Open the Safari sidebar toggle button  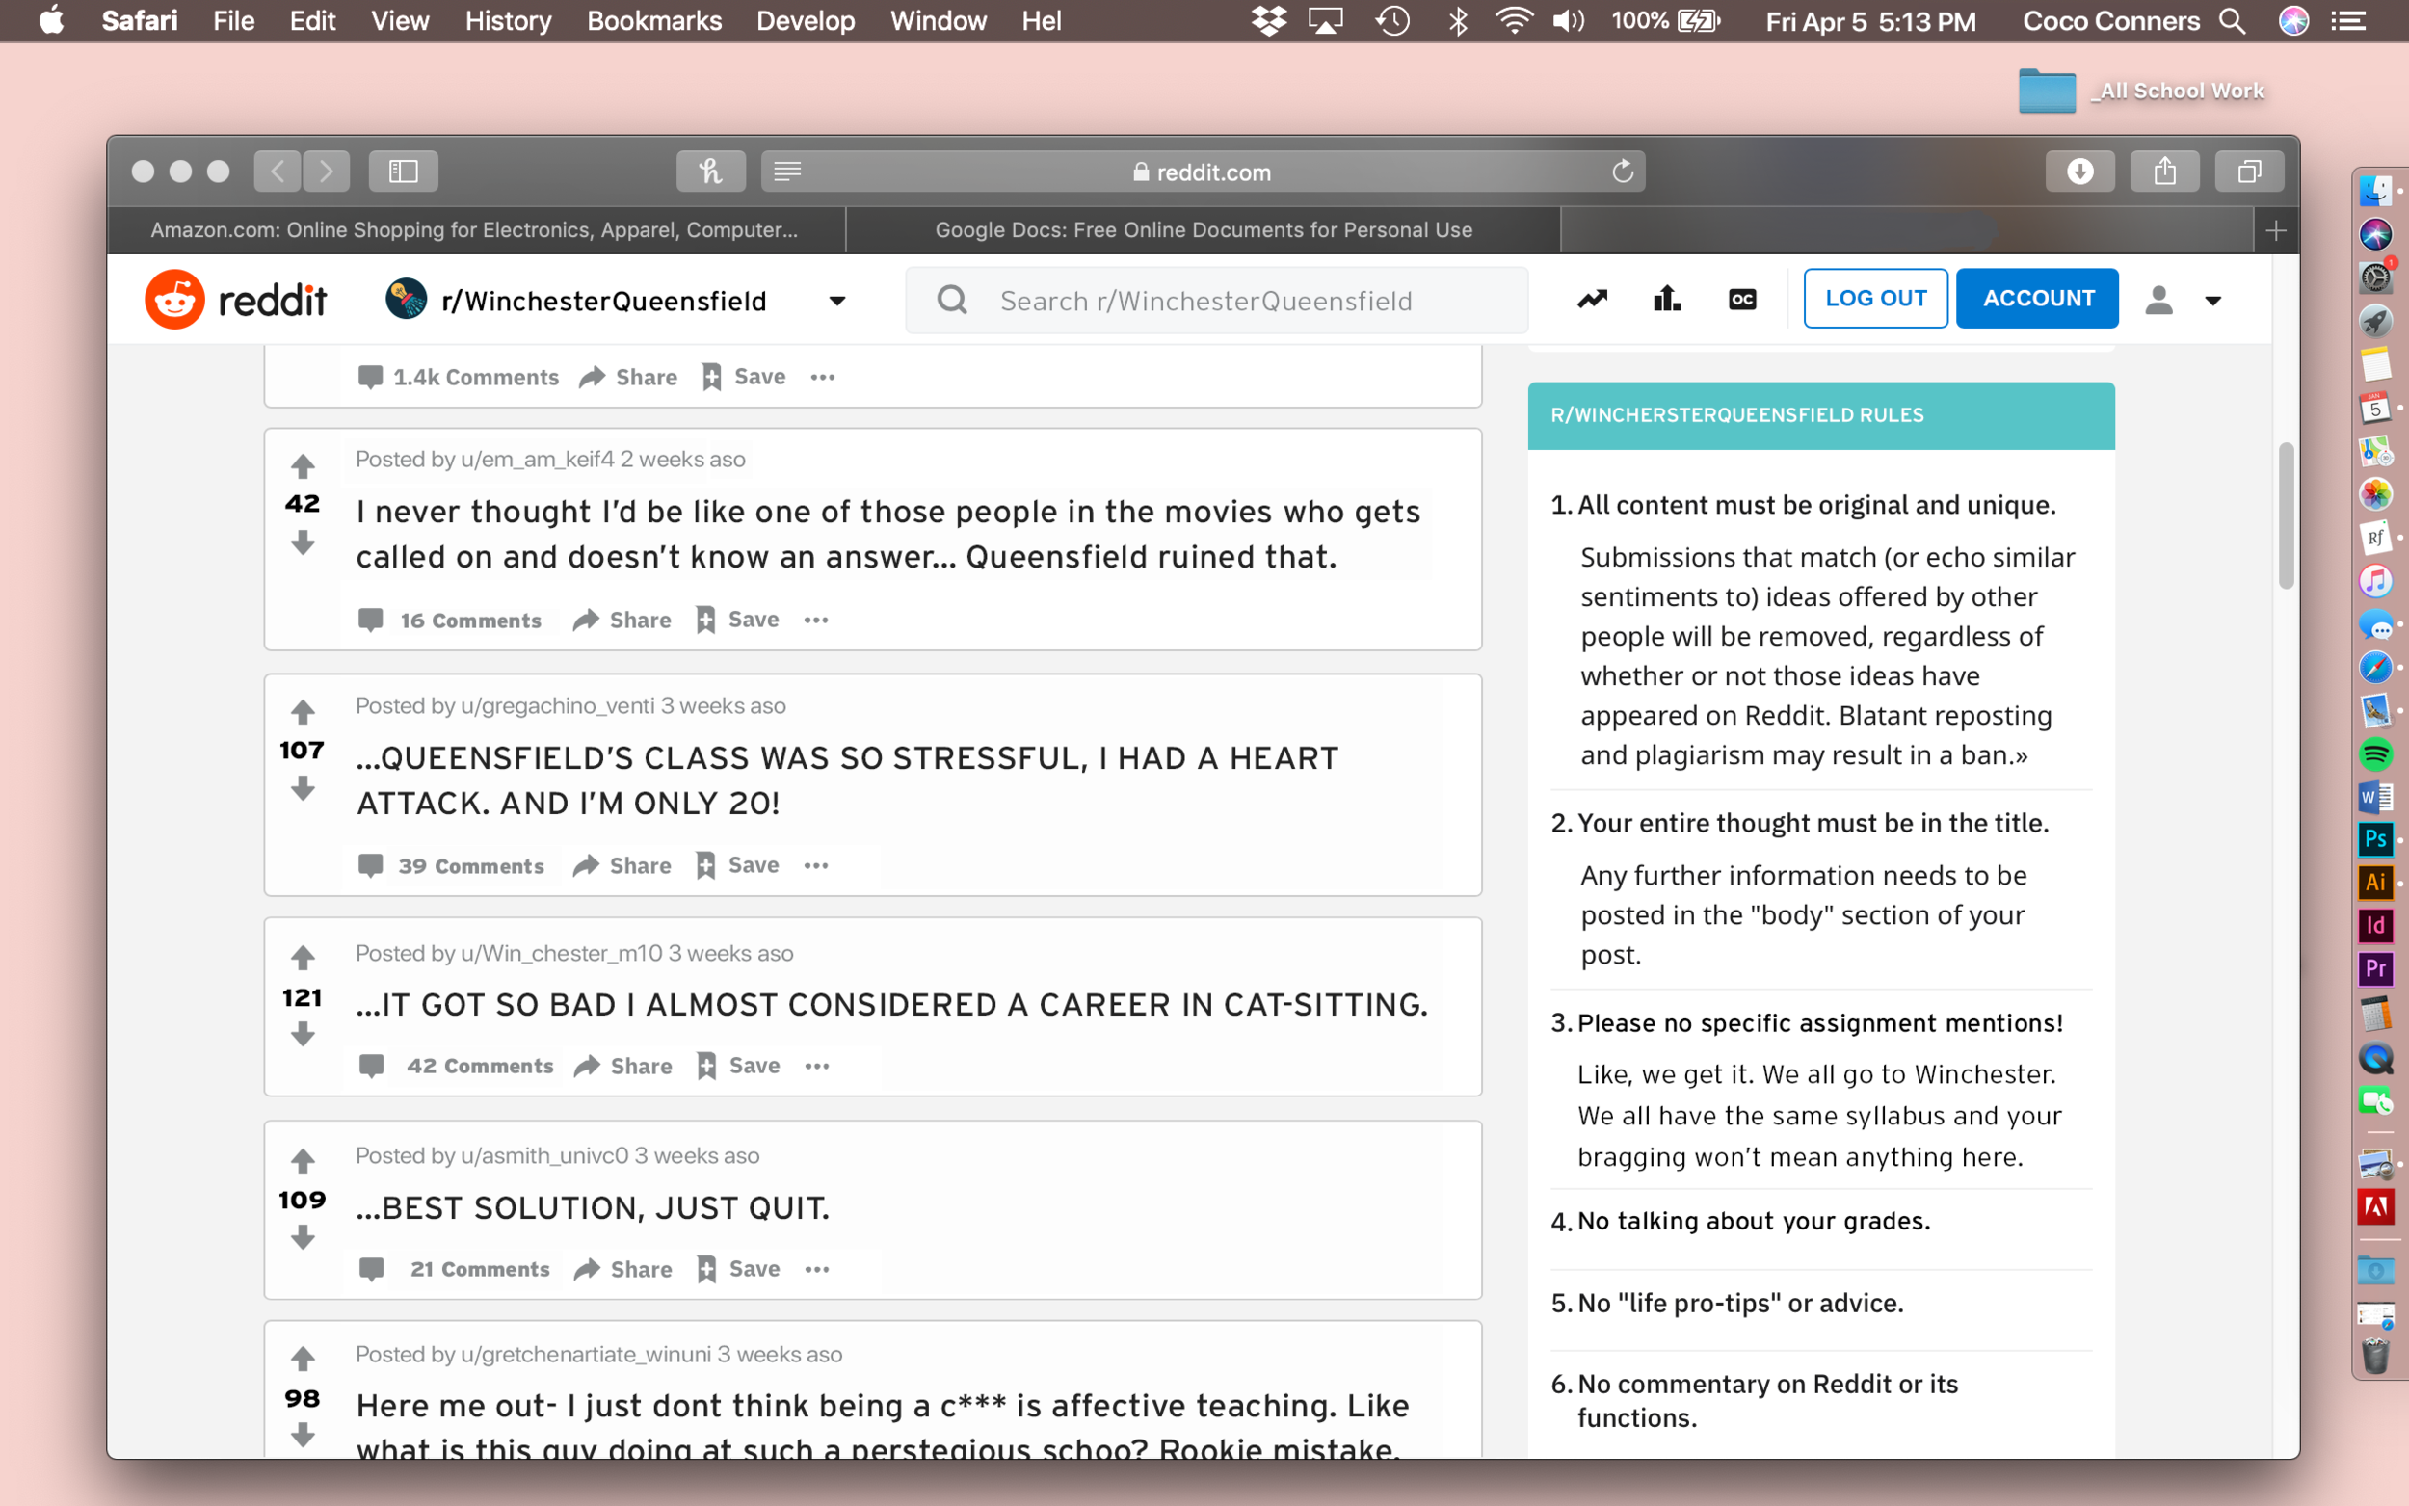[404, 172]
